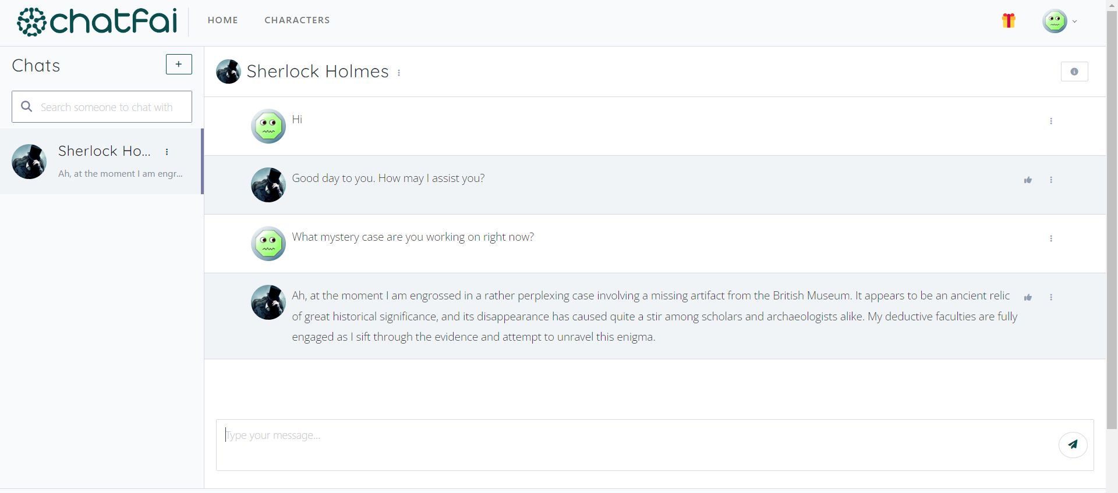Viewport: 1118px width, 493px height.
Task: Like the "Good day to you" reply
Action: coord(1028,180)
